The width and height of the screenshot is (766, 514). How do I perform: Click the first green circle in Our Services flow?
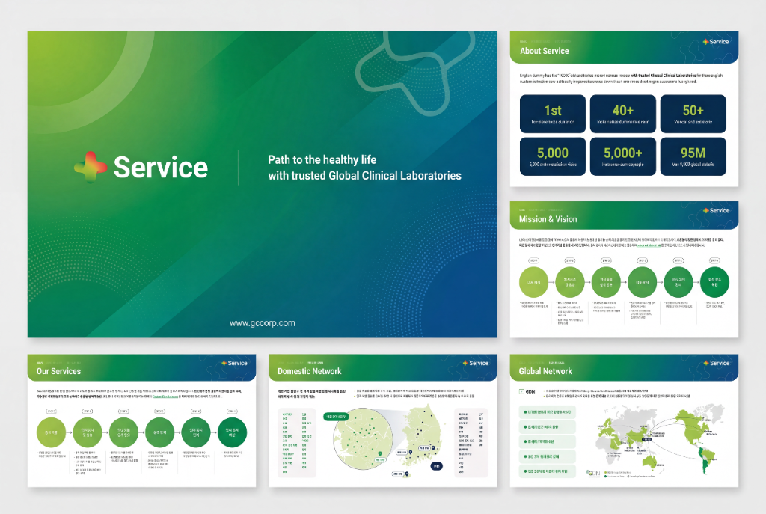(x=52, y=432)
